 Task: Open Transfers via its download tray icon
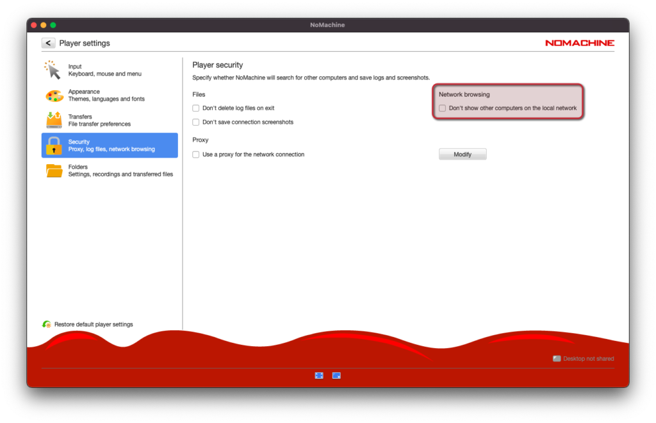(x=54, y=120)
